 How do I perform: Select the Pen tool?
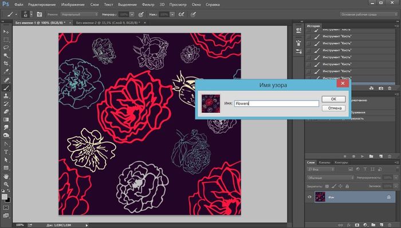[6, 144]
